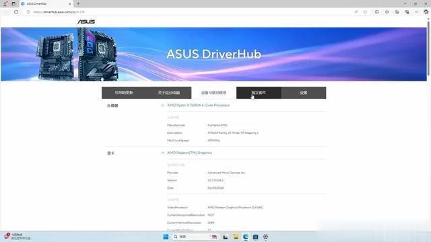Open the last tab (设置)
431x242 pixels.
[304, 93]
